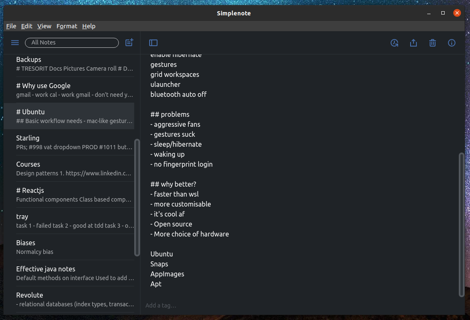Image resolution: width=470 pixels, height=320 pixels.
Task: Open the Format menu
Action: [67, 26]
